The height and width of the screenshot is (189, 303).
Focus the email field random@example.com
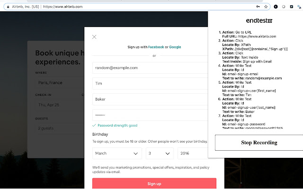coord(150,68)
